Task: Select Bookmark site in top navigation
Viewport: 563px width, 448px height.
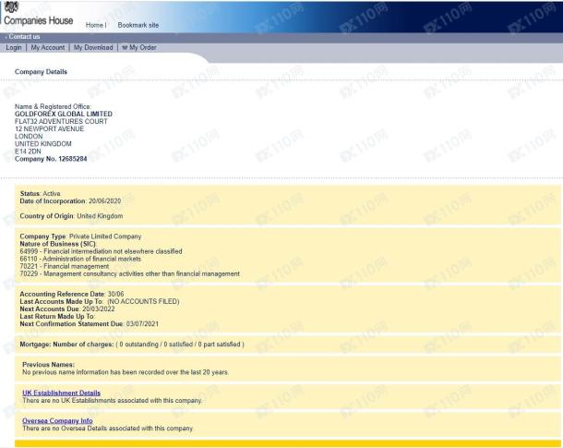Action: [x=138, y=25]
